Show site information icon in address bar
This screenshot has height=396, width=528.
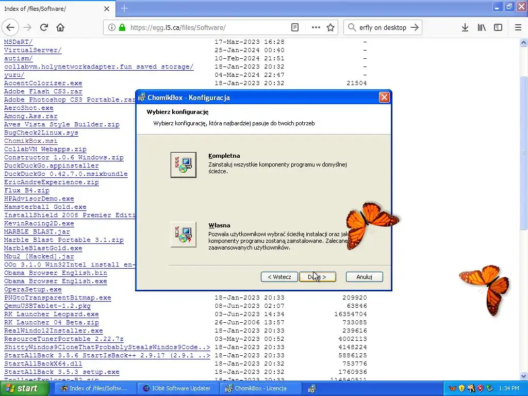[112, 28]
